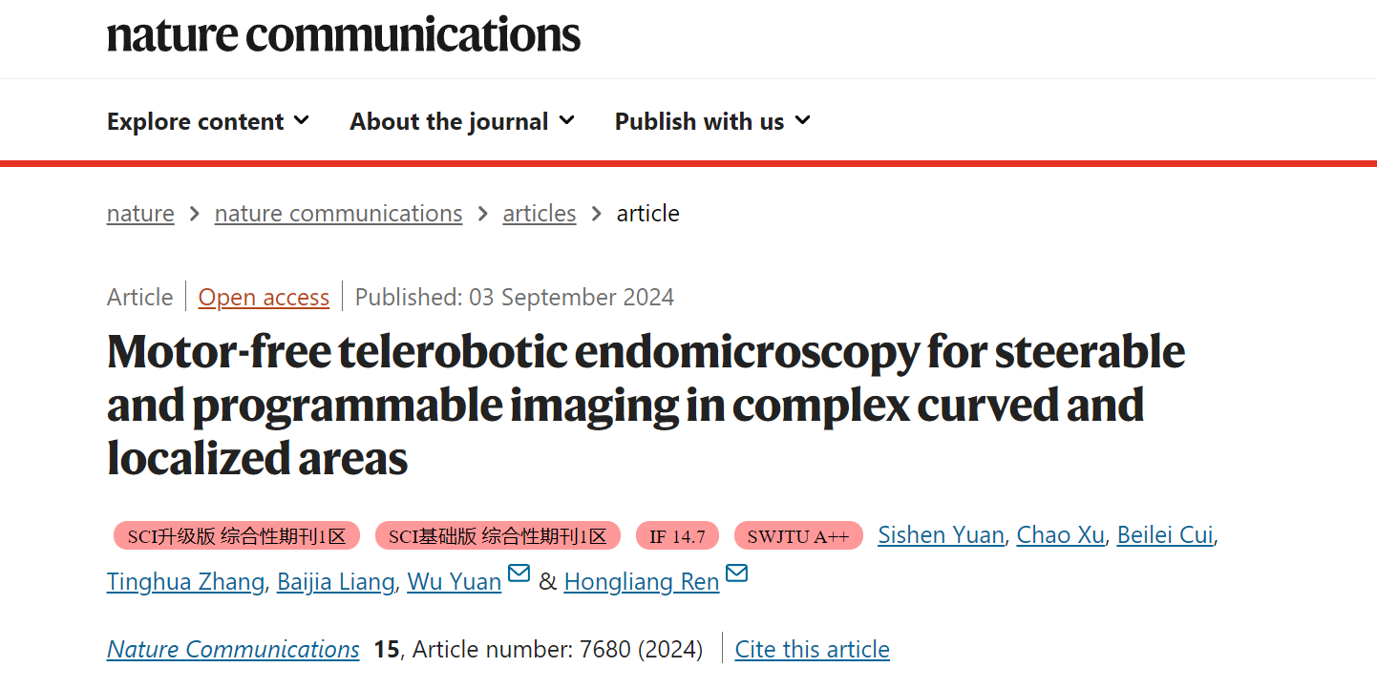Image resolution: width=1377 pixels, height=688 pixels.
Task: Click the SCI升级版 综合性期刊1区 badge
Action: click(237, 536)
